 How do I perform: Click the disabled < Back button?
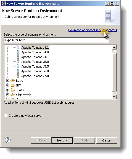pyautogui.click(x=41, y=140)
